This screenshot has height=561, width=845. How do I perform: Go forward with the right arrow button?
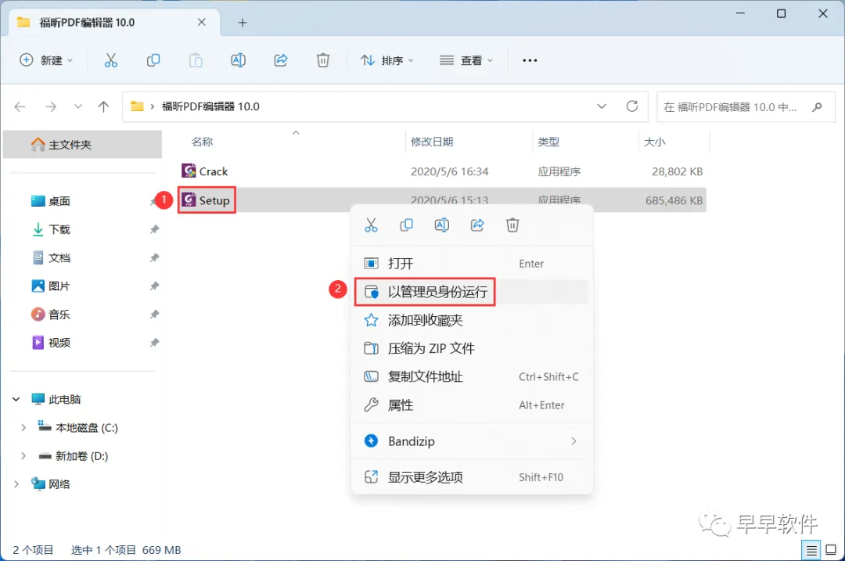pos(51,106)
